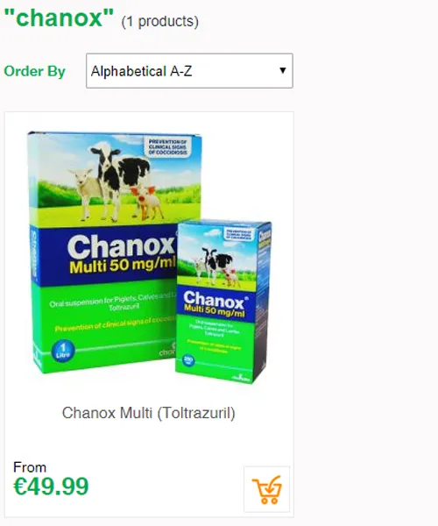The image size is (438, 526).
Task: Click the From label above the price
Action: (x=30, y=467)
